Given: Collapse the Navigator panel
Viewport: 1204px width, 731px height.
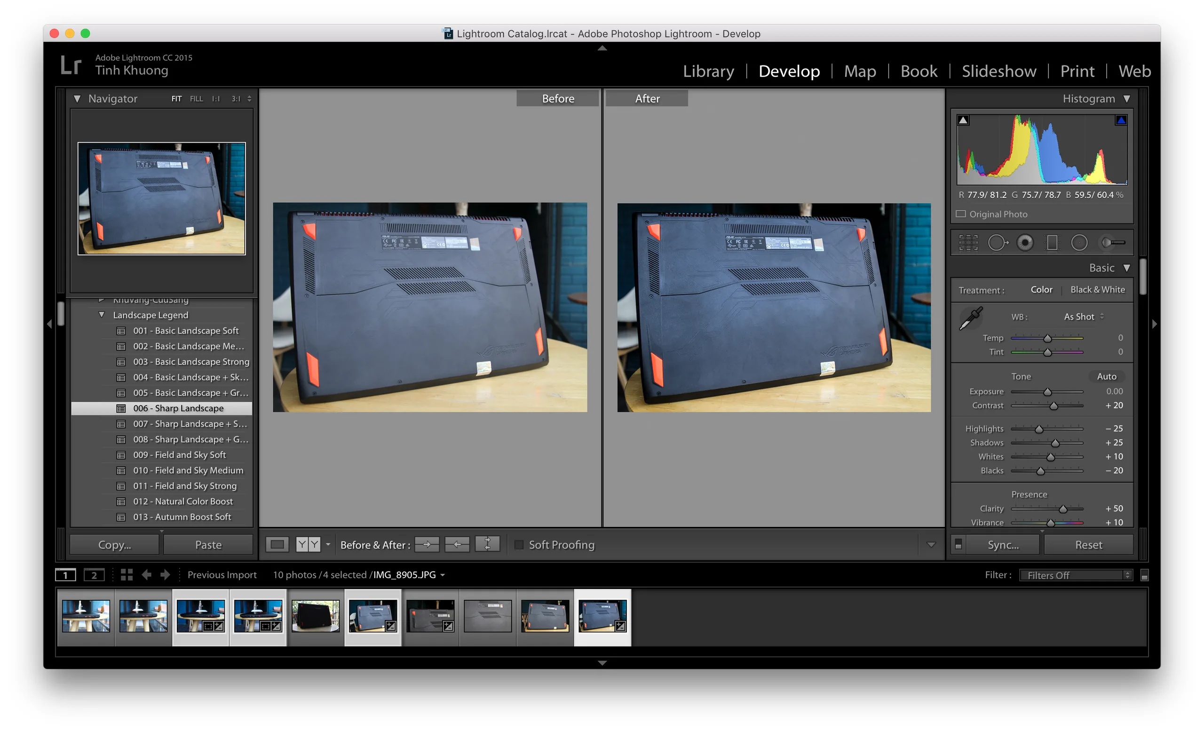Looking at the screenshot, I should click(77, 99).
